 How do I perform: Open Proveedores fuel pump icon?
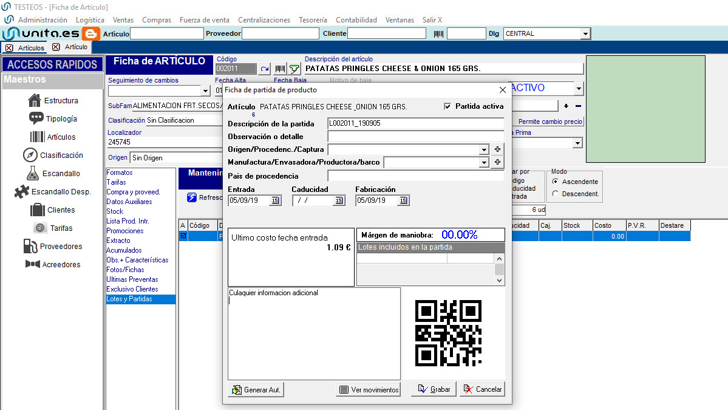[30, 246]
